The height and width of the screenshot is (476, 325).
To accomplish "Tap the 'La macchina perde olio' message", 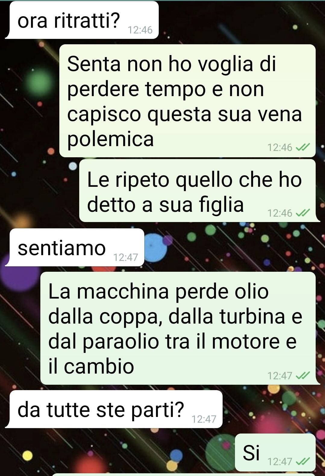I will pyautogui.click(x=180, y=328).
